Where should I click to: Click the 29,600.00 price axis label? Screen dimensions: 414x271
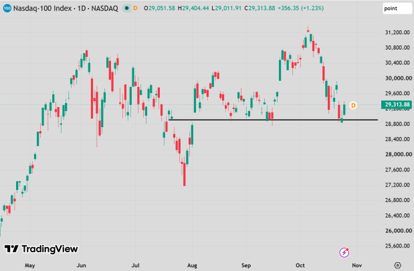tap(397, 93)
